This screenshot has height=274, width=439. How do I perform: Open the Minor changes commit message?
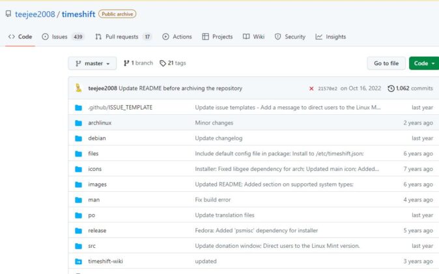214,123
